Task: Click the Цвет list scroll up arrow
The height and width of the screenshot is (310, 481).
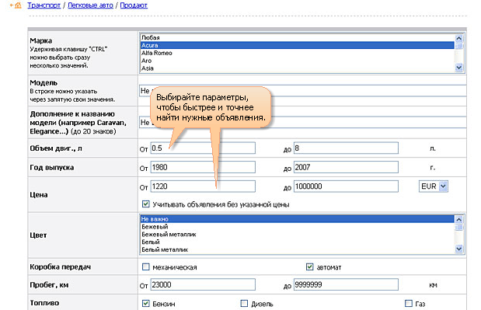Action: point(459,220)
